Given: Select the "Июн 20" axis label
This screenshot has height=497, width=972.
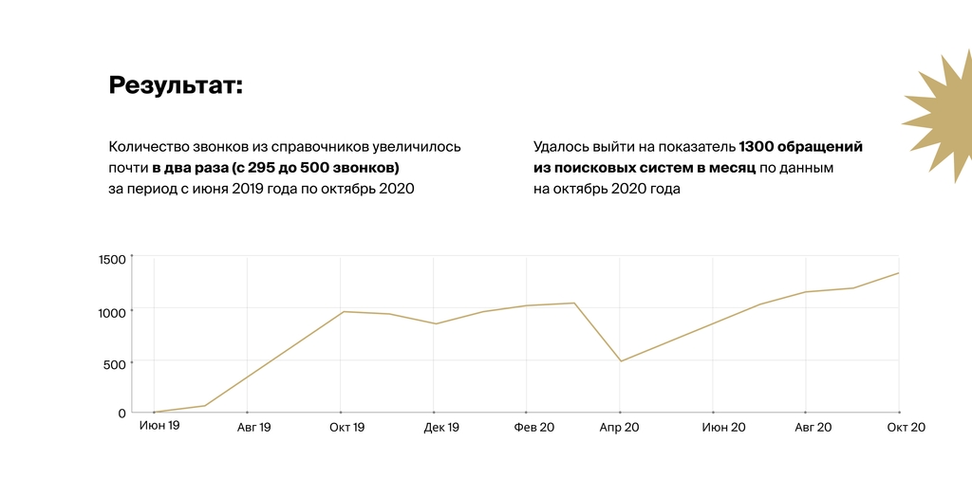Looking at the screenshot, I should 723,428.
